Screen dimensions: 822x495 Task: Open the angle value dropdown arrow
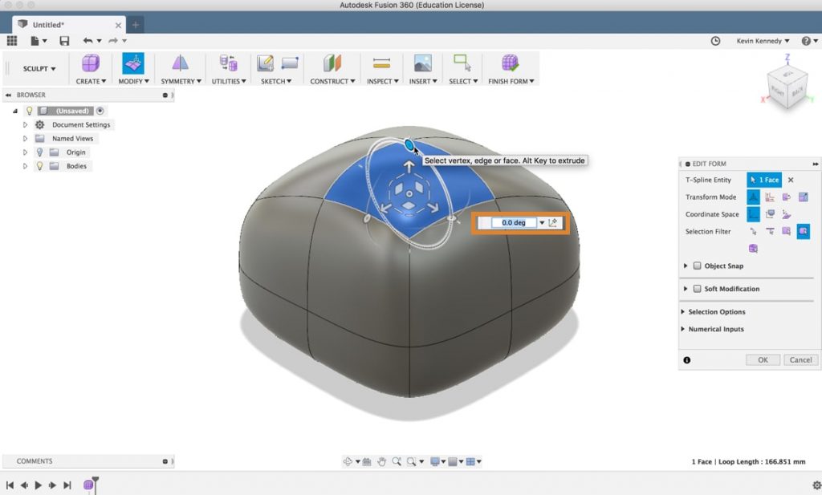542,222
